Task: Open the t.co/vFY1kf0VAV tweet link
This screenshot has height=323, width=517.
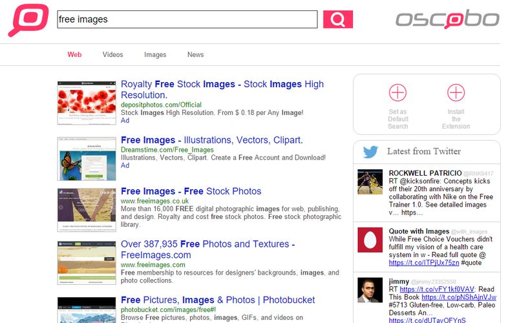Action: pyautogui.click(x=437, y=289)
